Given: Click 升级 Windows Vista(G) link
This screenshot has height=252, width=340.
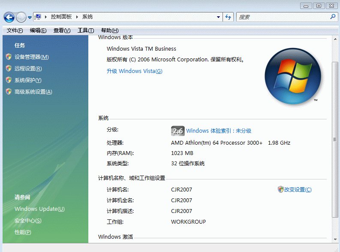Looking at the screenshot, I should 135,71.
